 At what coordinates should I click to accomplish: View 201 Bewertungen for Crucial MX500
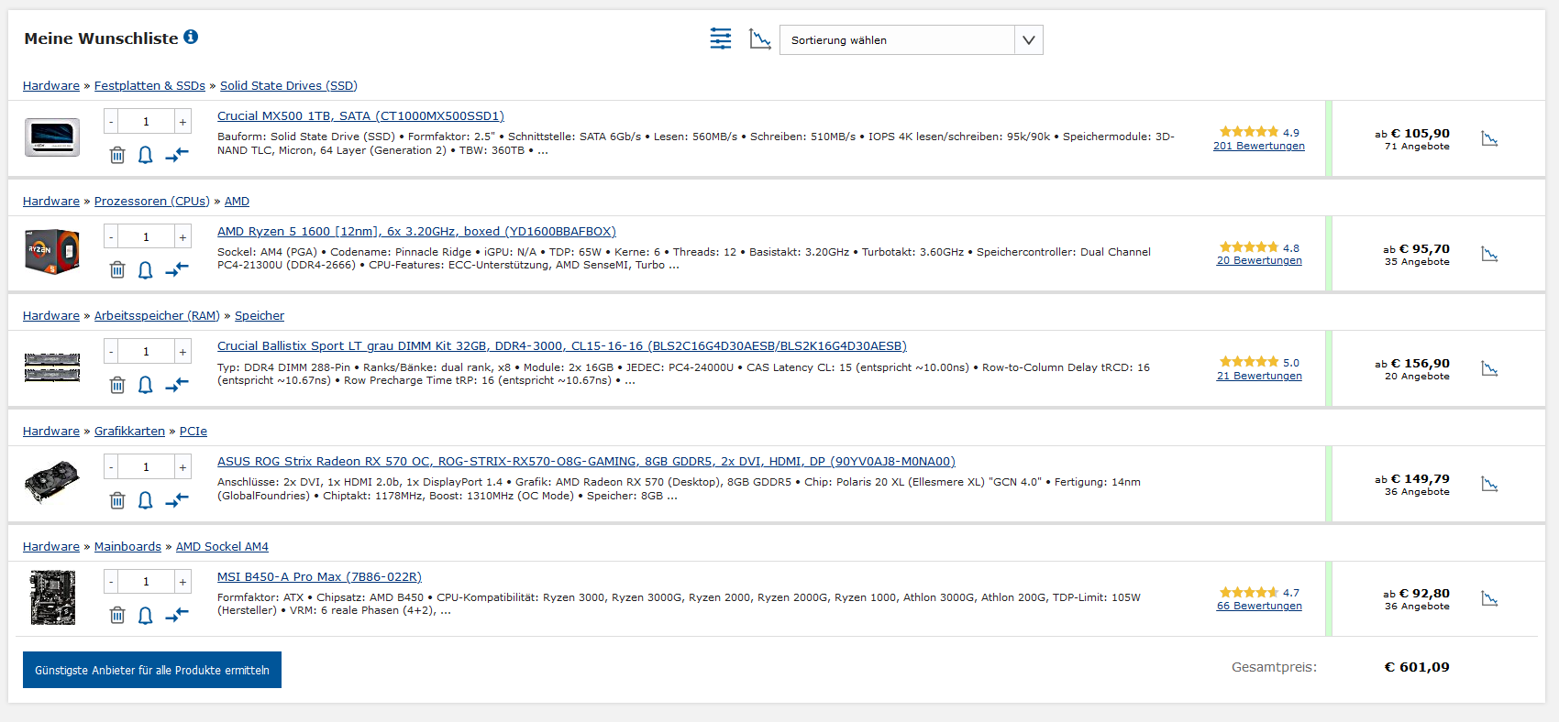click(1258, 146)
